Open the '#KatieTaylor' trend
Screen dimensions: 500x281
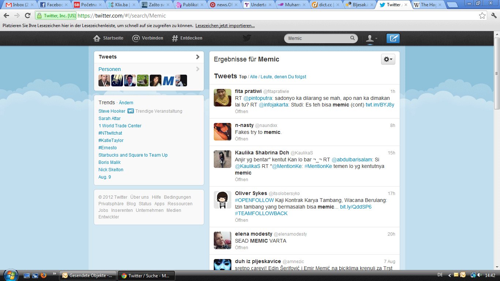click(x=111, y=140)
